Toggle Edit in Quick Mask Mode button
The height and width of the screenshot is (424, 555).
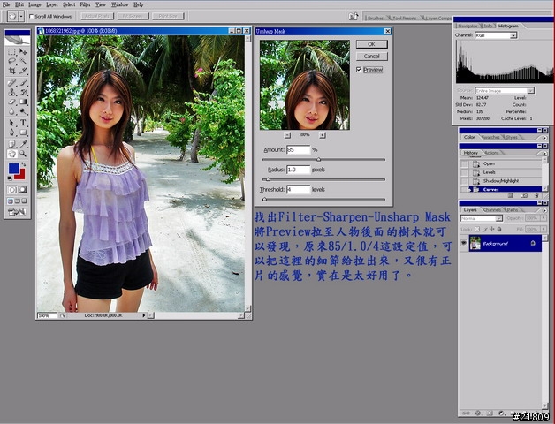[23, 190]
